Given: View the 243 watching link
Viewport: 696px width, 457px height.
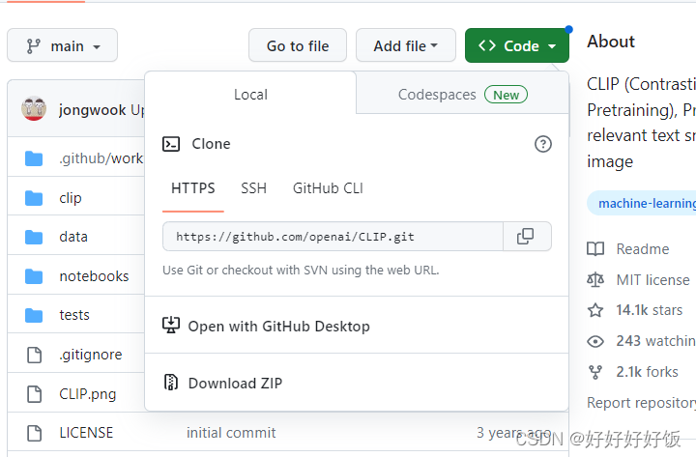Looking at the screenshot, I should 655,341.
